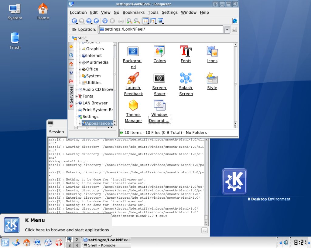Open the Settings menu
The width and height of the screenshot is (311, 248).
click(x=169, y=12)
